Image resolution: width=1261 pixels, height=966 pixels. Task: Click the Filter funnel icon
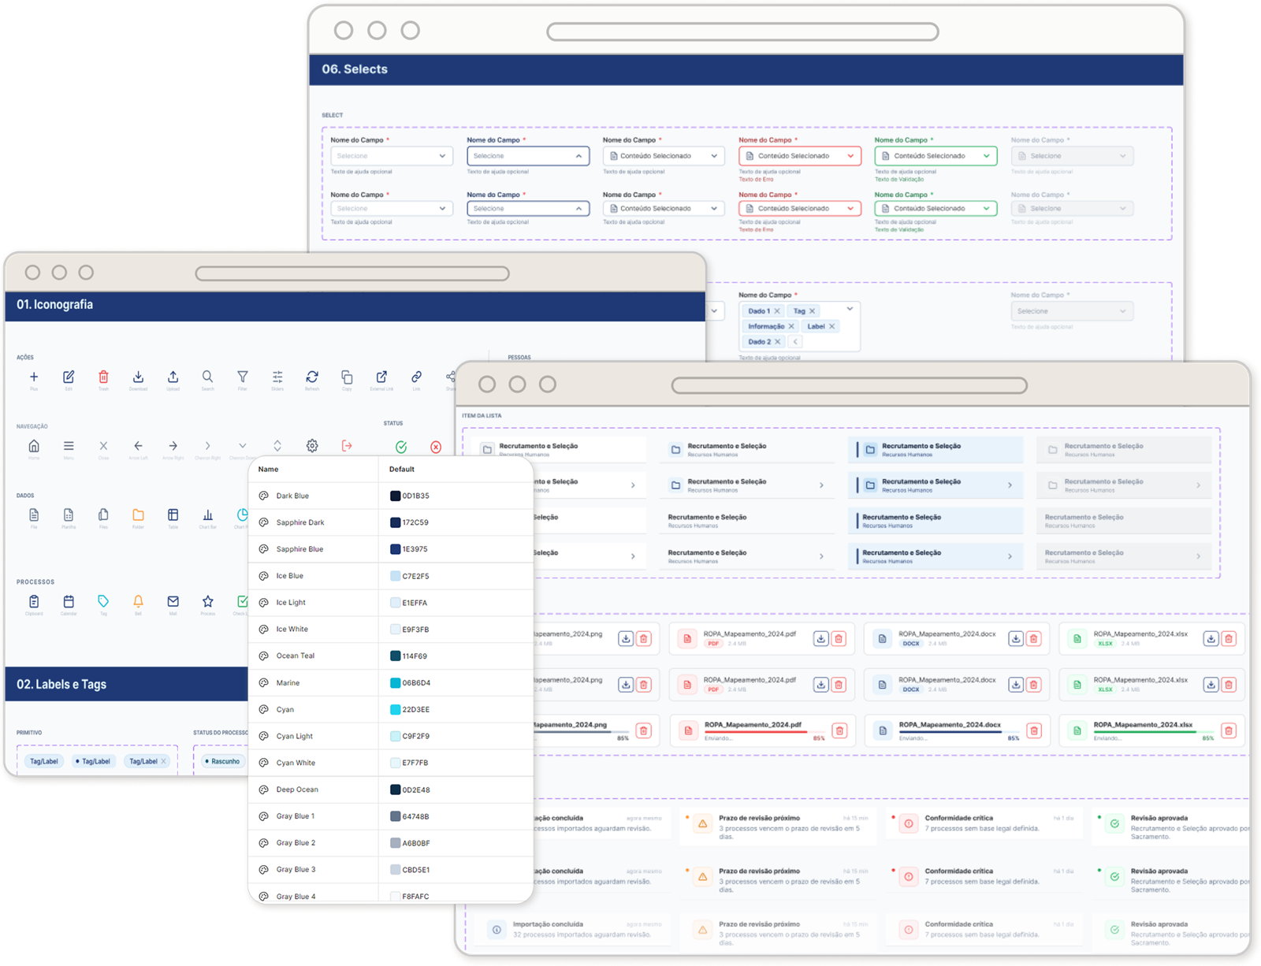(x=242, y=377)
